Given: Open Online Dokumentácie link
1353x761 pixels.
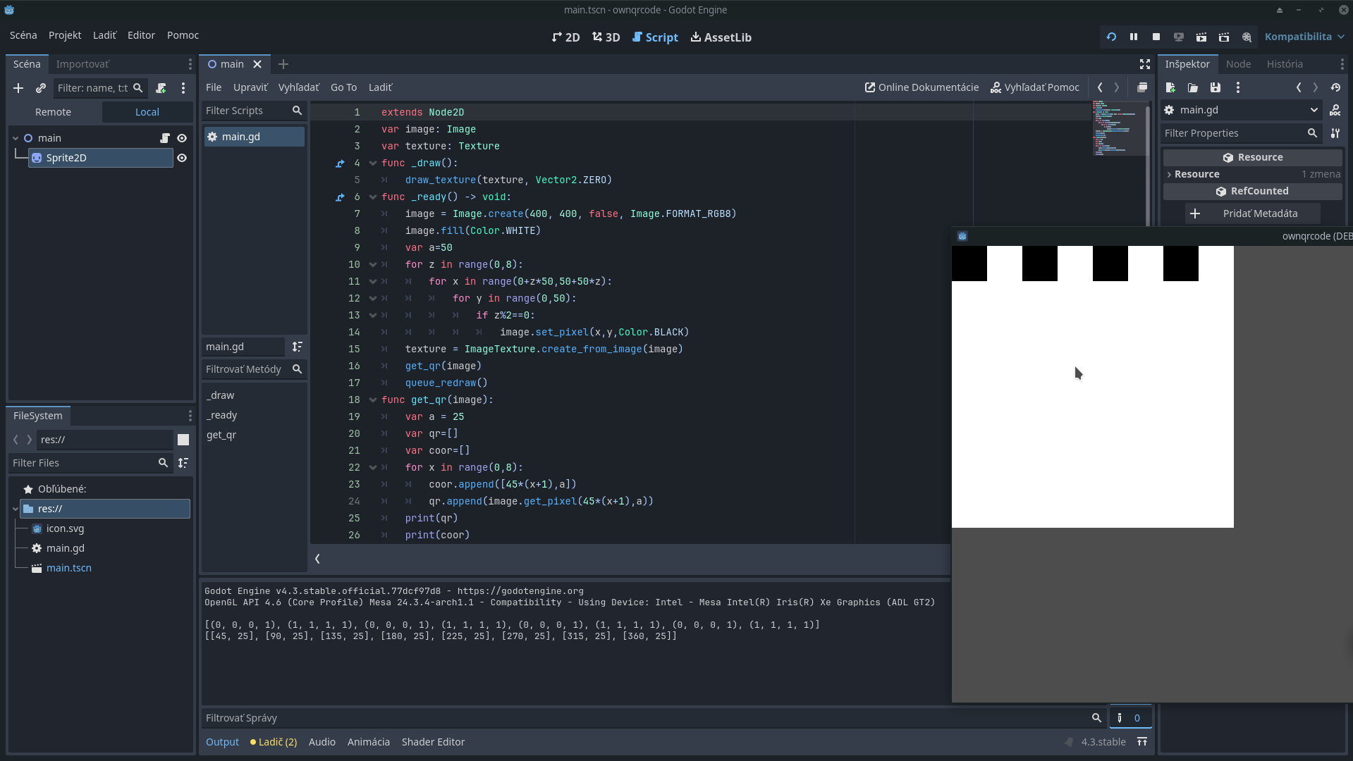Looking at the screenshot, I should pyautogui.click(x=922, y=87).
